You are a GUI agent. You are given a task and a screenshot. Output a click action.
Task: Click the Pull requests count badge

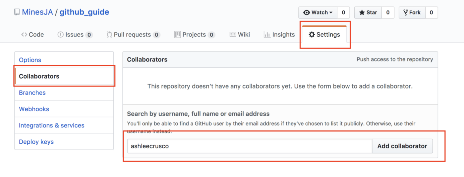[x=156, y=35]
